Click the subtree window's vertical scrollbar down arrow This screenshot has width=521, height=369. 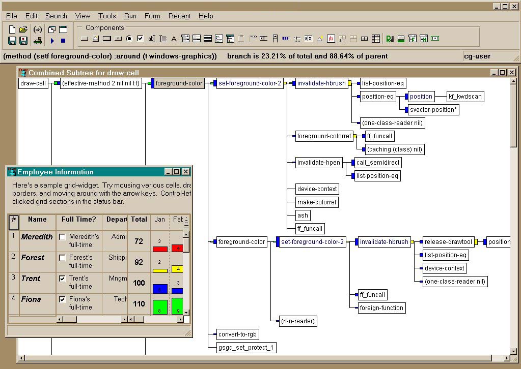(513, 351)
